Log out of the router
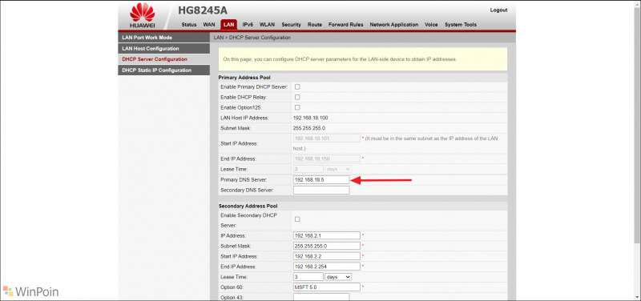The image size is (641, 301). 498,10
